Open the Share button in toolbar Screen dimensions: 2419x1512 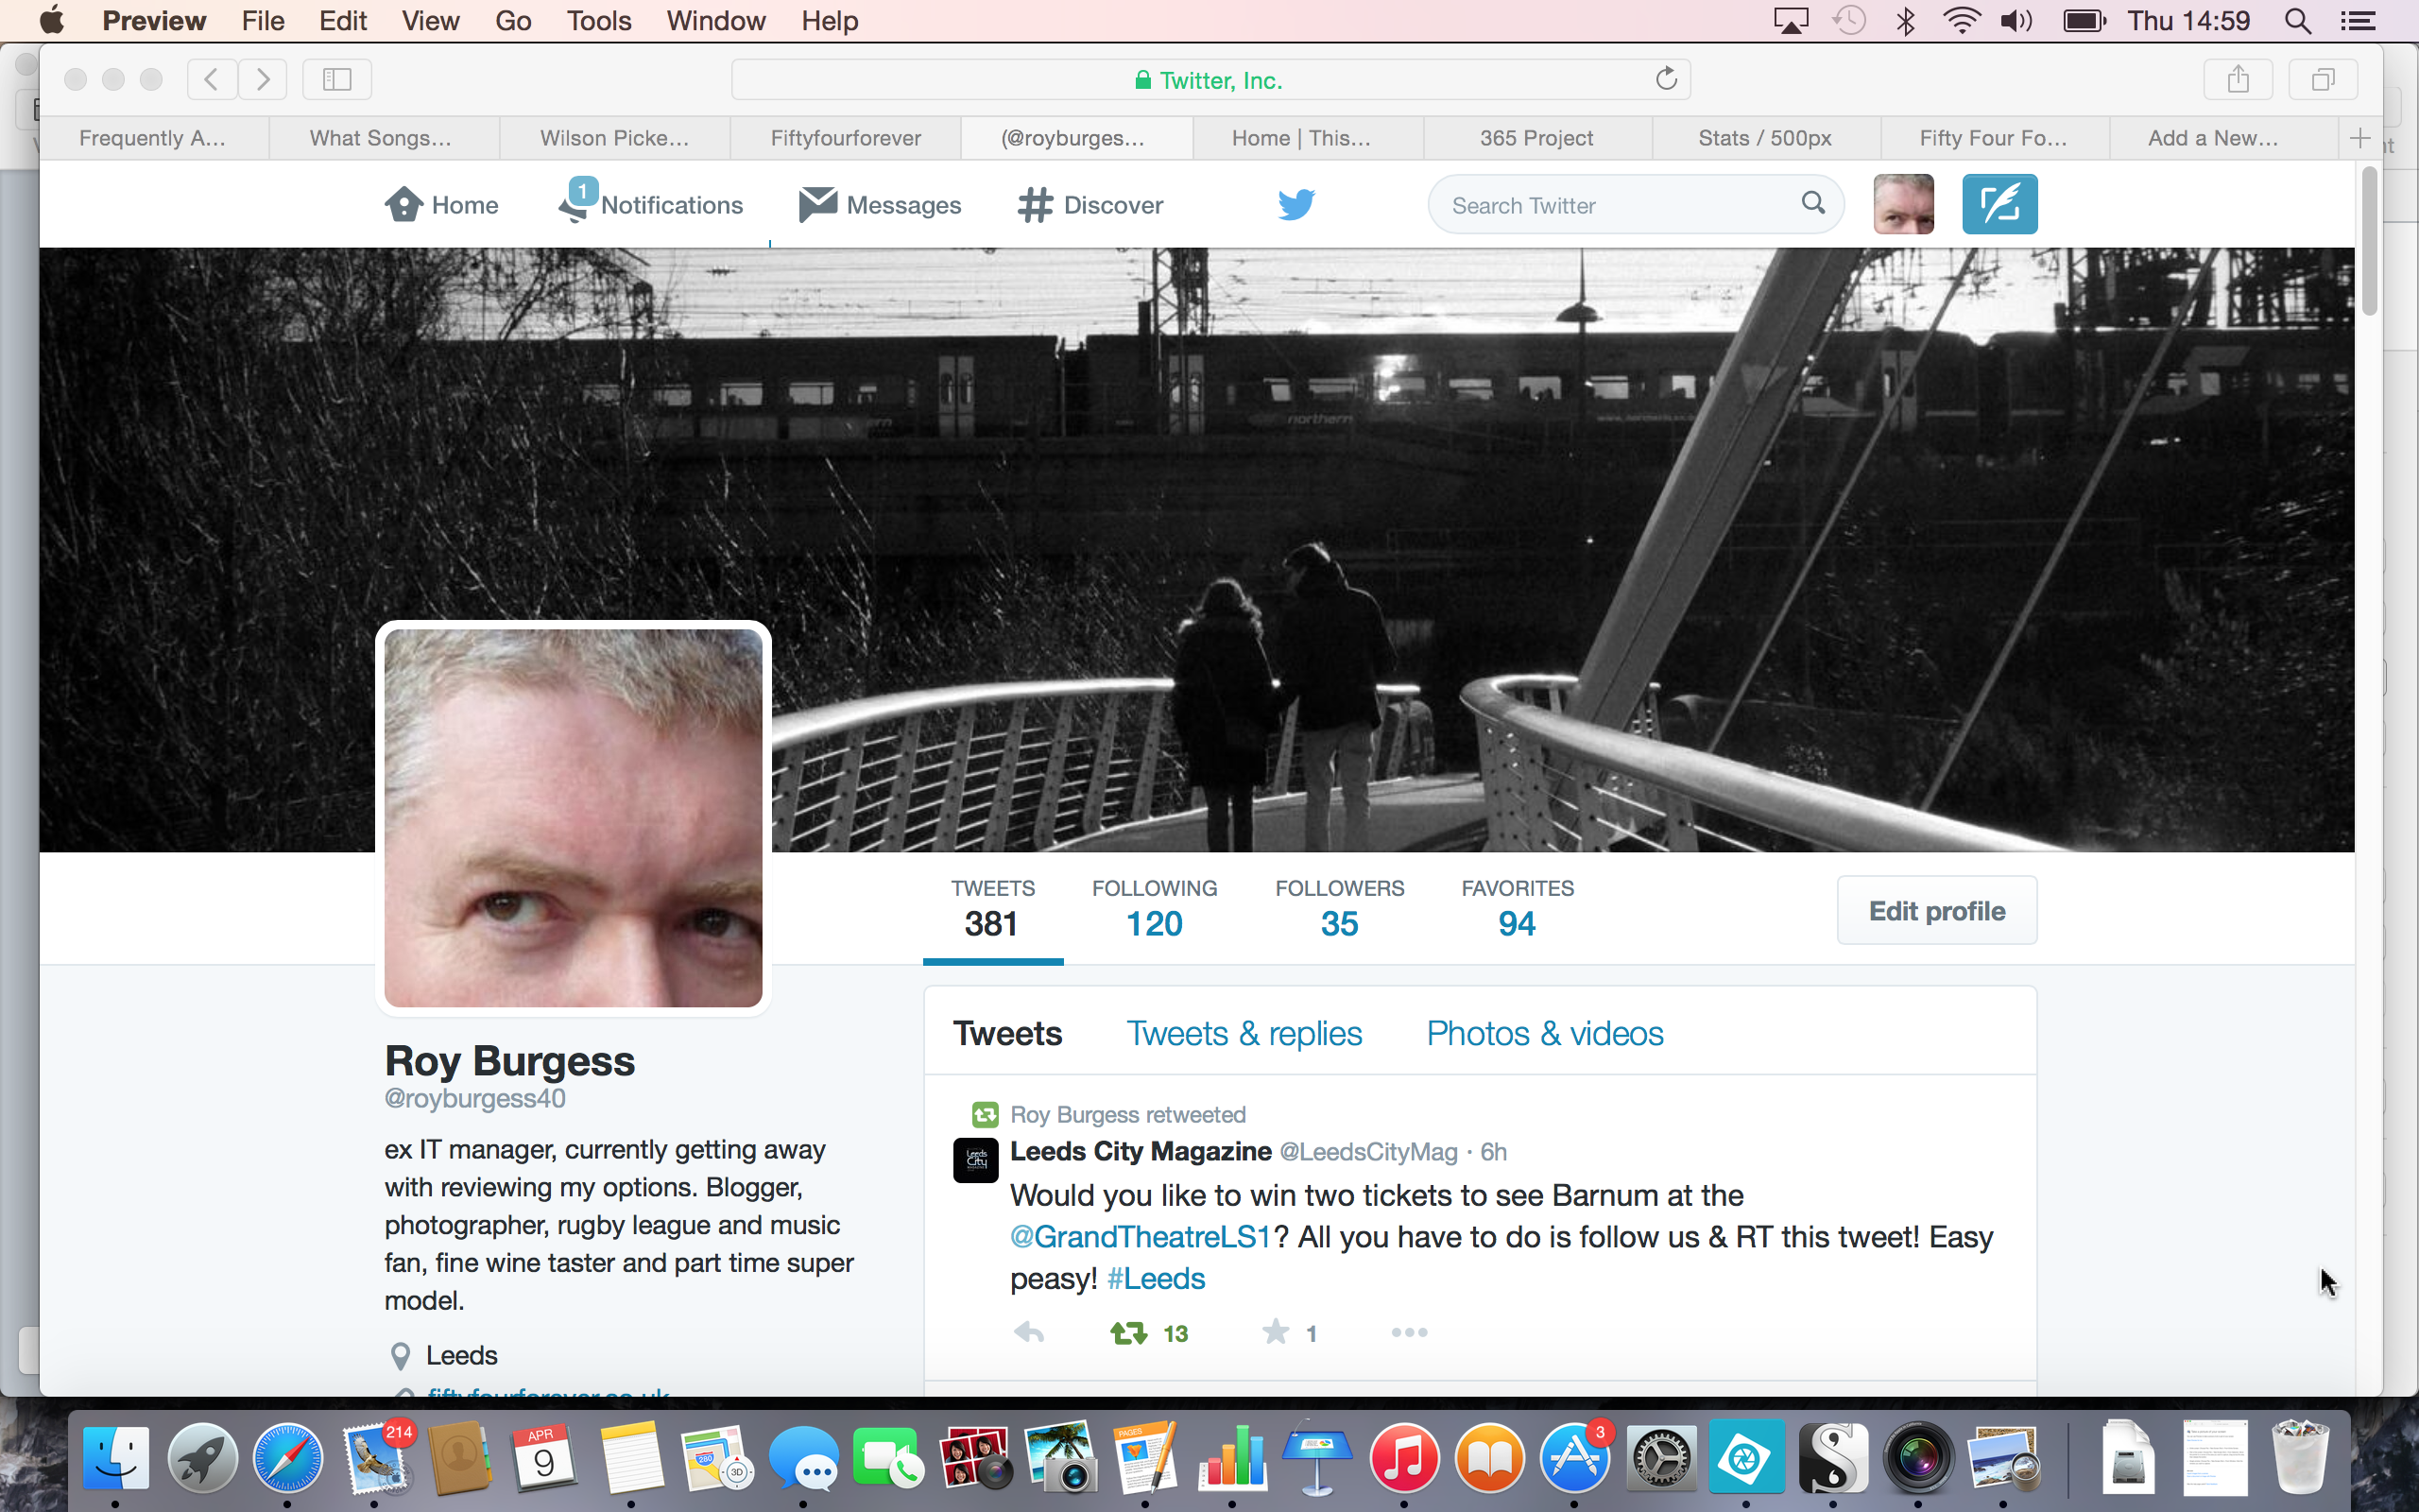(x=2239, y=79)
